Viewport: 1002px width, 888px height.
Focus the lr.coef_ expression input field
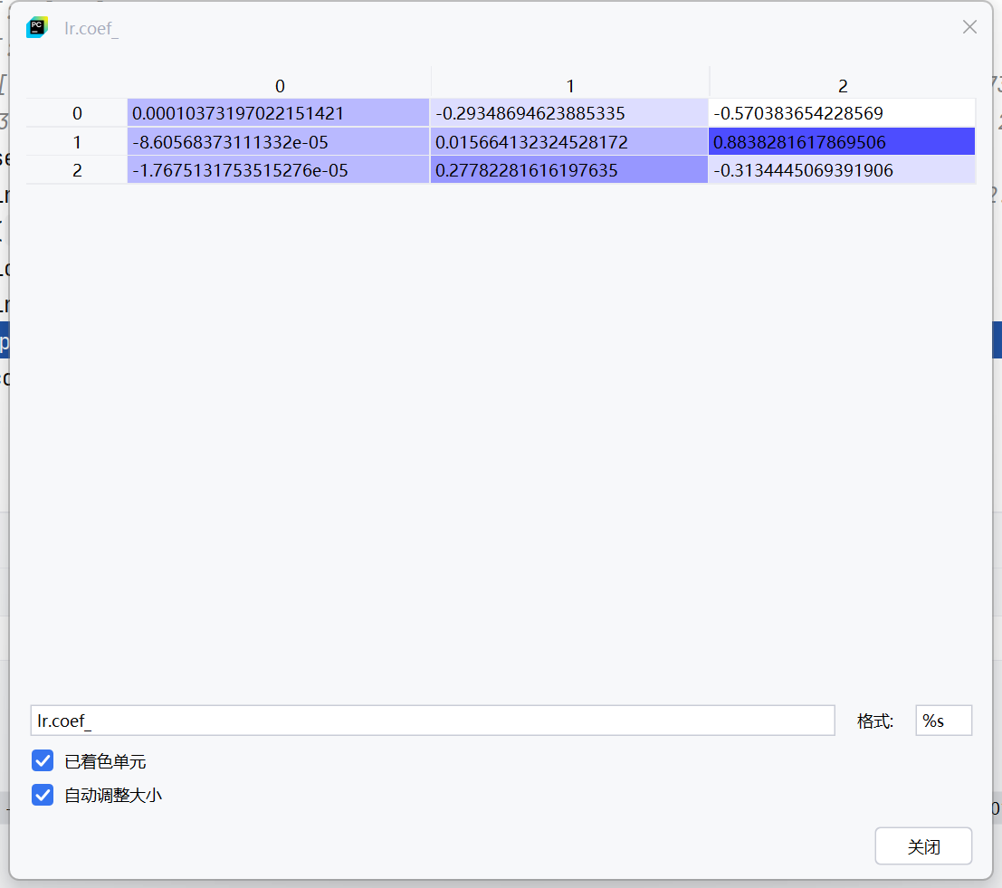click(x=433, y=721)
